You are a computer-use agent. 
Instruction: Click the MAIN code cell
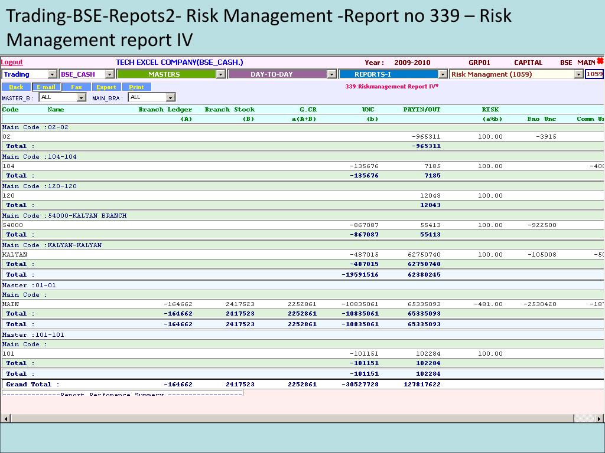click(11, 304)
